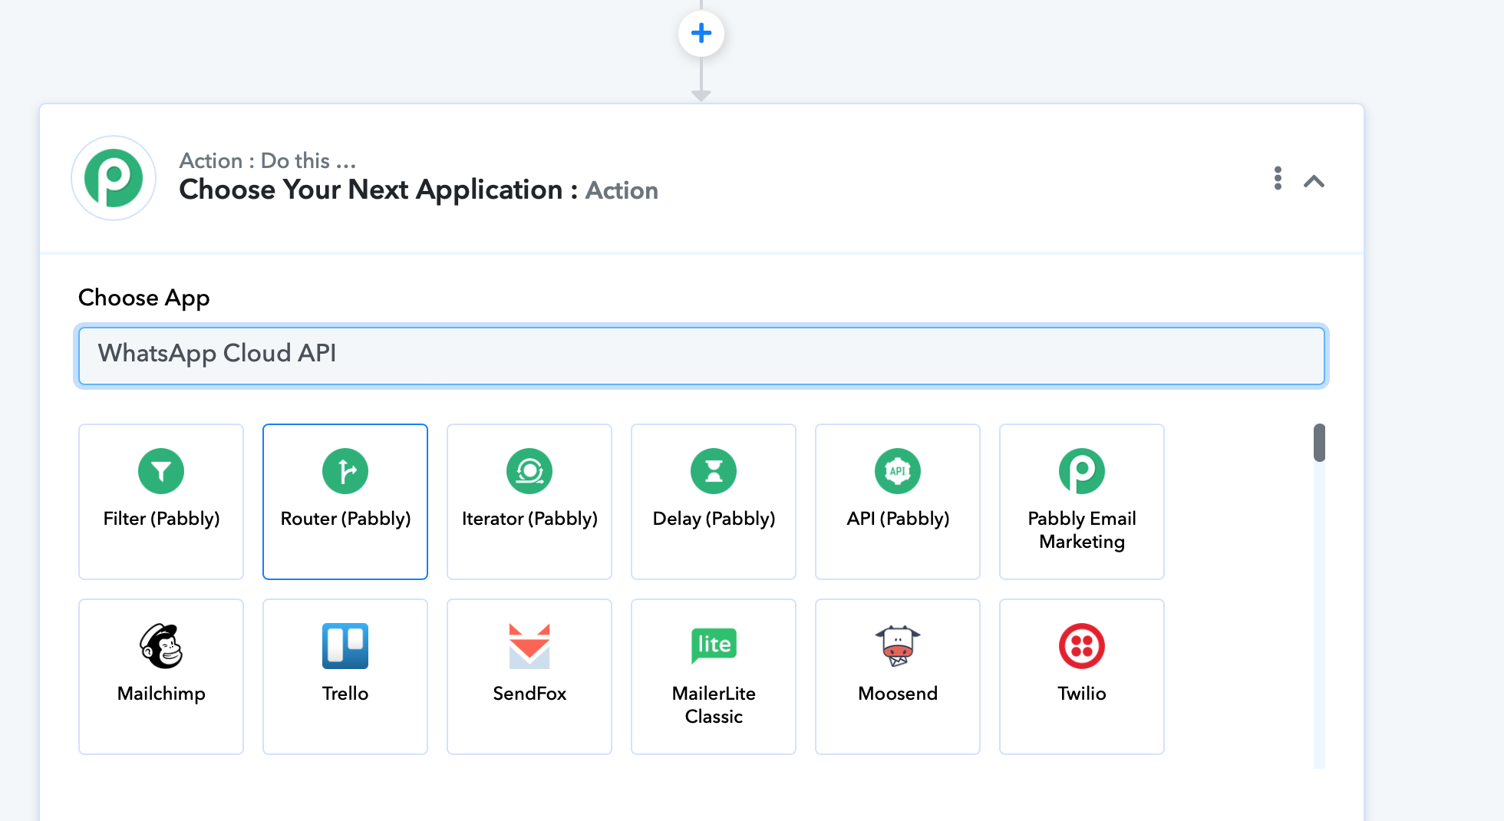This screenshot has width=1504, height=821.
Task: Click the Twilio label
Action: point(1082,694)
